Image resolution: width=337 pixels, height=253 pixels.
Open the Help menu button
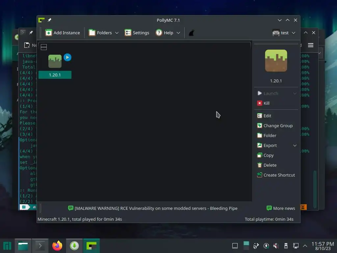click(165, 33)
